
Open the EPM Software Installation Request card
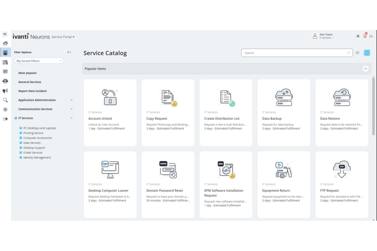coord(226,185)
